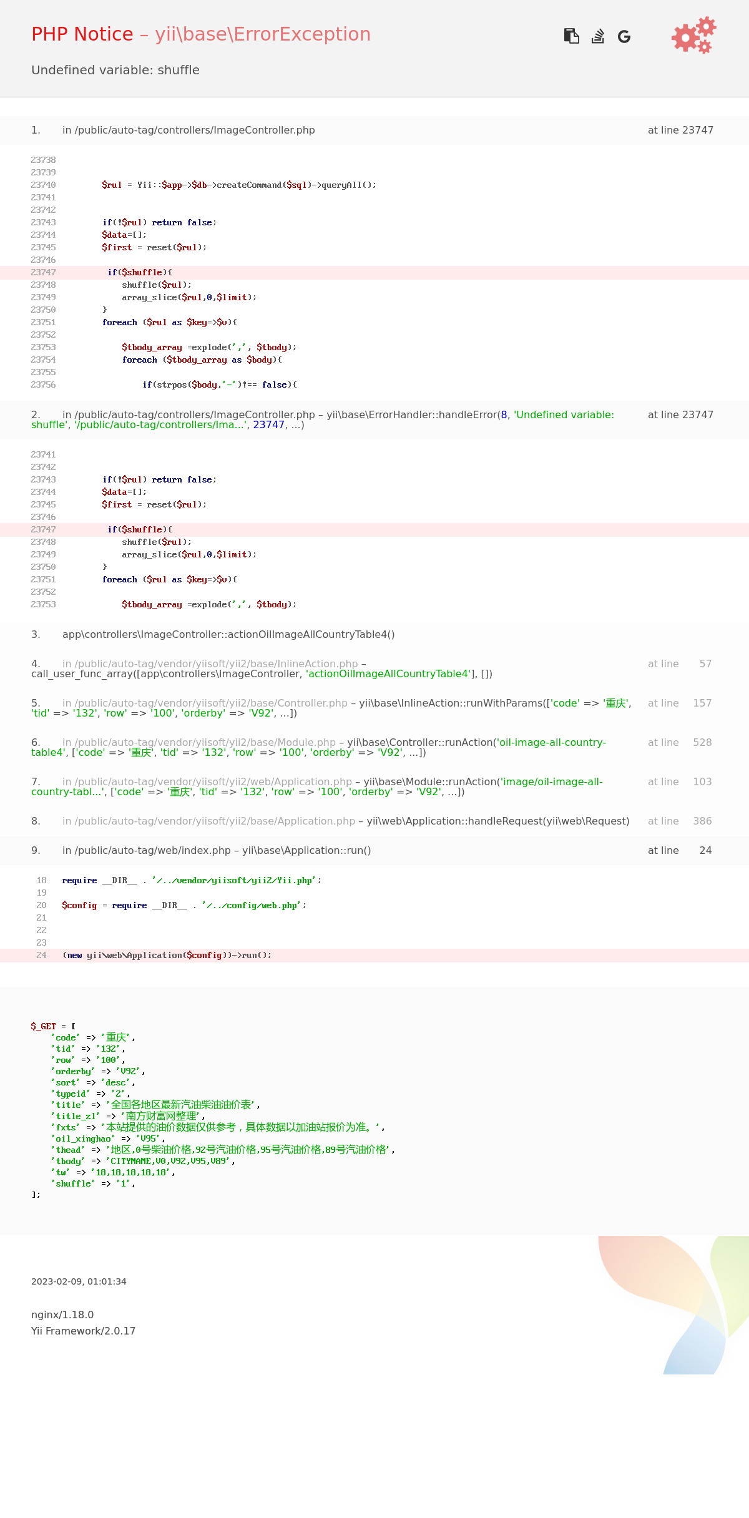Click 'Undefined variable: shuffle' message
Image resolution: width=749 pixels, height=1518 pixels.
115,70
